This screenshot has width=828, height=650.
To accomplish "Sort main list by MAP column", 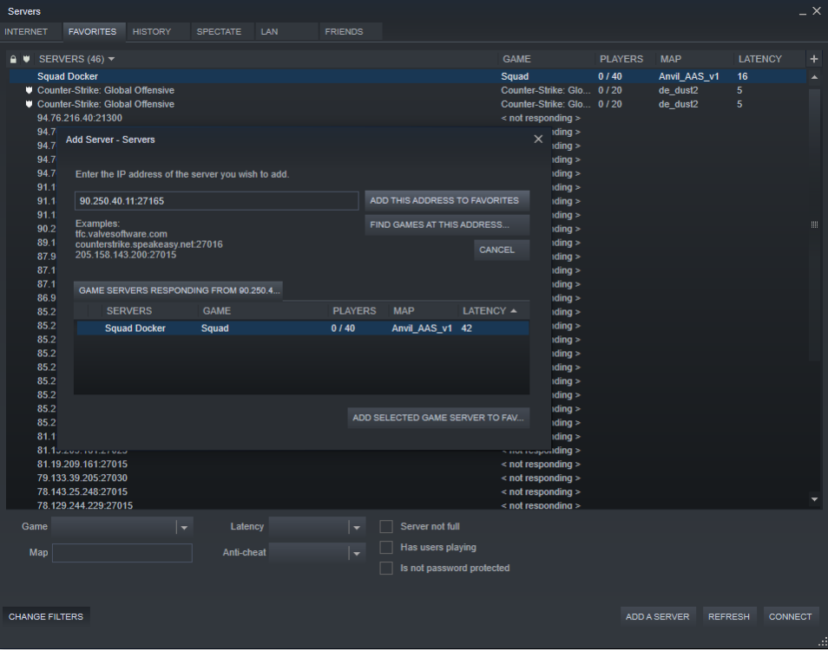I will pyautogui.click(x=694, y=59).
